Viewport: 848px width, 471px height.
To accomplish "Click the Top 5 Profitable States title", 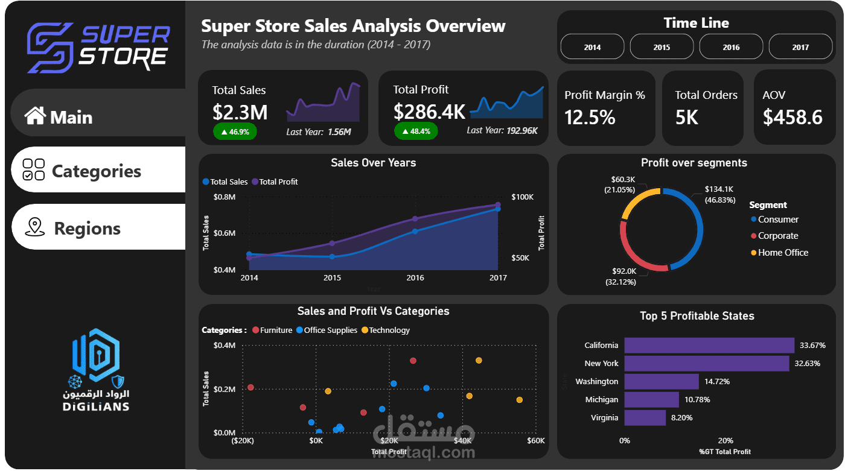I will [697, 316].
